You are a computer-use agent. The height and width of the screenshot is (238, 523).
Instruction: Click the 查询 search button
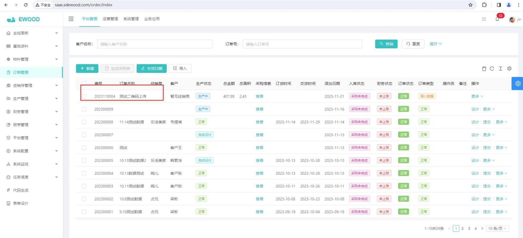tap(386, 44)
